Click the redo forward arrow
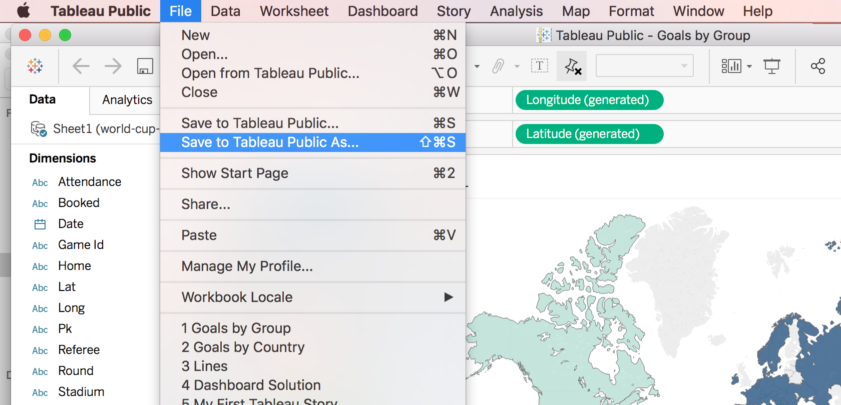The image size is (841, 405). pyautogui.click(x=113, y=66)
